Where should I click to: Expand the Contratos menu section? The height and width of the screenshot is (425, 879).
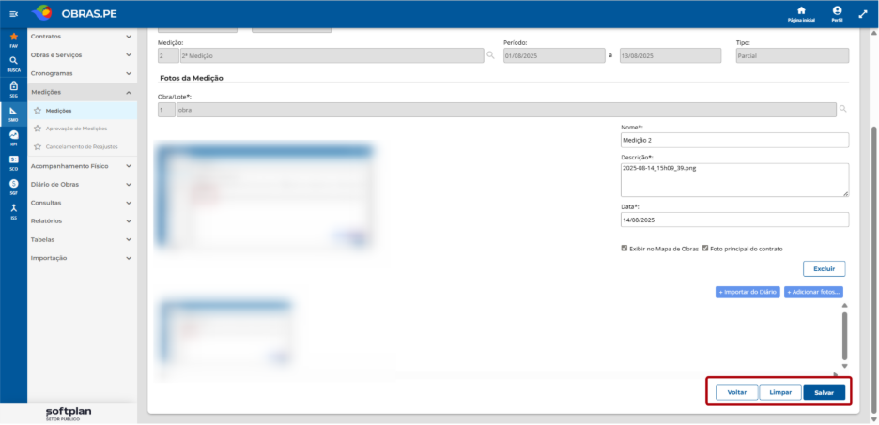tap(82, 37)
